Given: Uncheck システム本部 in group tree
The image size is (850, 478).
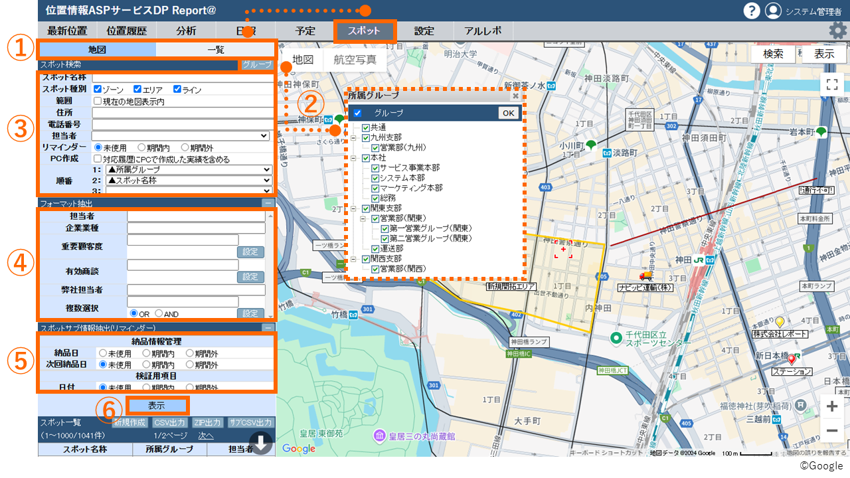Looking at the screenshot, I should (375, 178).
